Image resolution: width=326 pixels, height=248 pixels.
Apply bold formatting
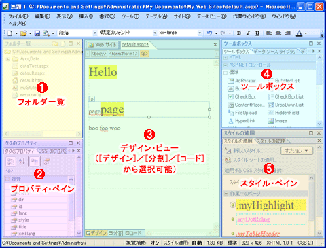(x=239, y=33)
